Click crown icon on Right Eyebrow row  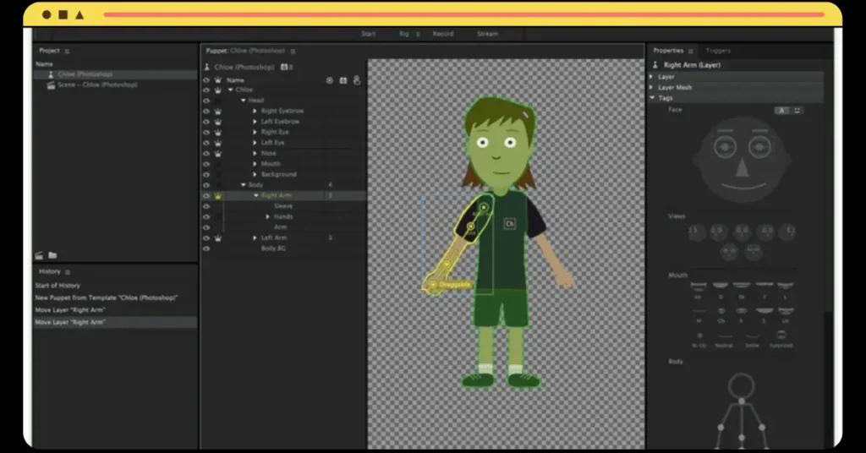(x=217, y=112)
